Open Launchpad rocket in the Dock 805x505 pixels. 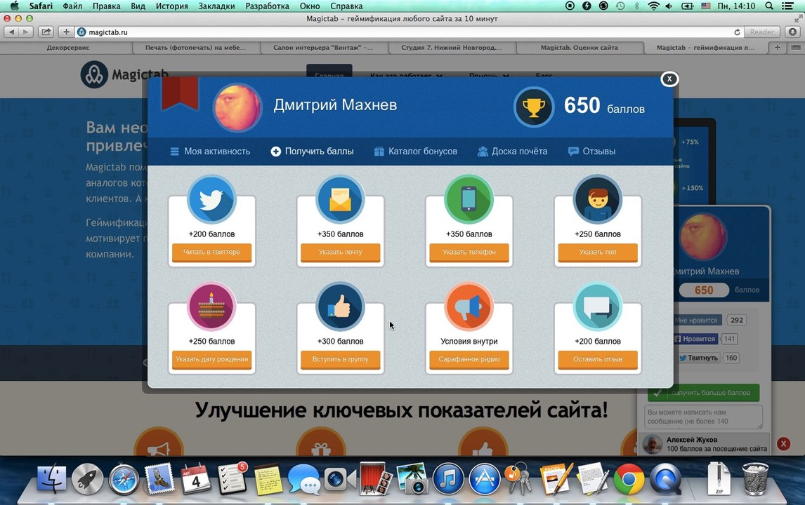point(87,479)
